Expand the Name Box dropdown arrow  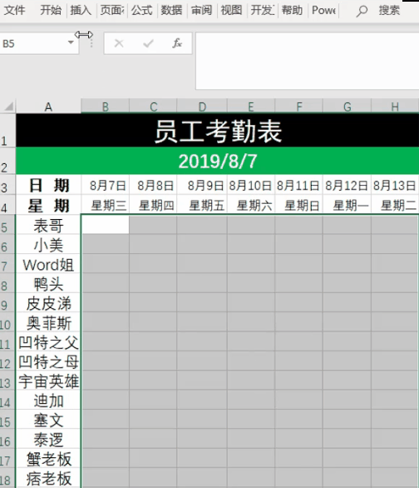click(x=71, y=42)
